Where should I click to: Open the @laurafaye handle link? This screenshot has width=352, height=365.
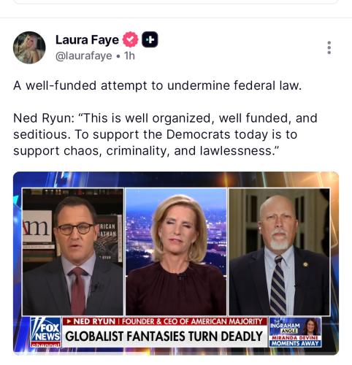coord(84,56)
